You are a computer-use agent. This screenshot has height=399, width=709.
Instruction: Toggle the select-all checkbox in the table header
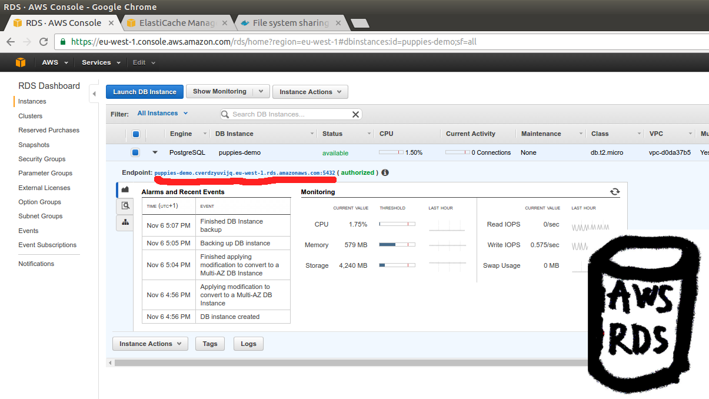pos(135,134)
